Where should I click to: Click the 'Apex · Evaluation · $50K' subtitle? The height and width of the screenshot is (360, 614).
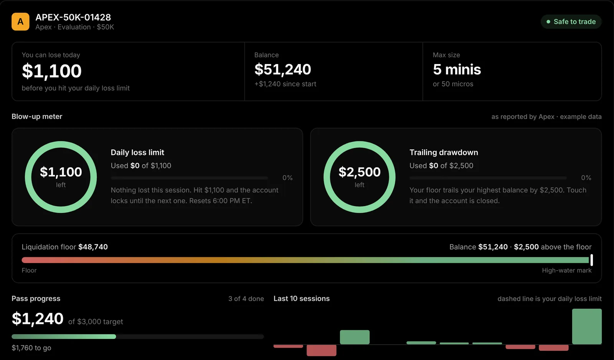tap(75, 27)
